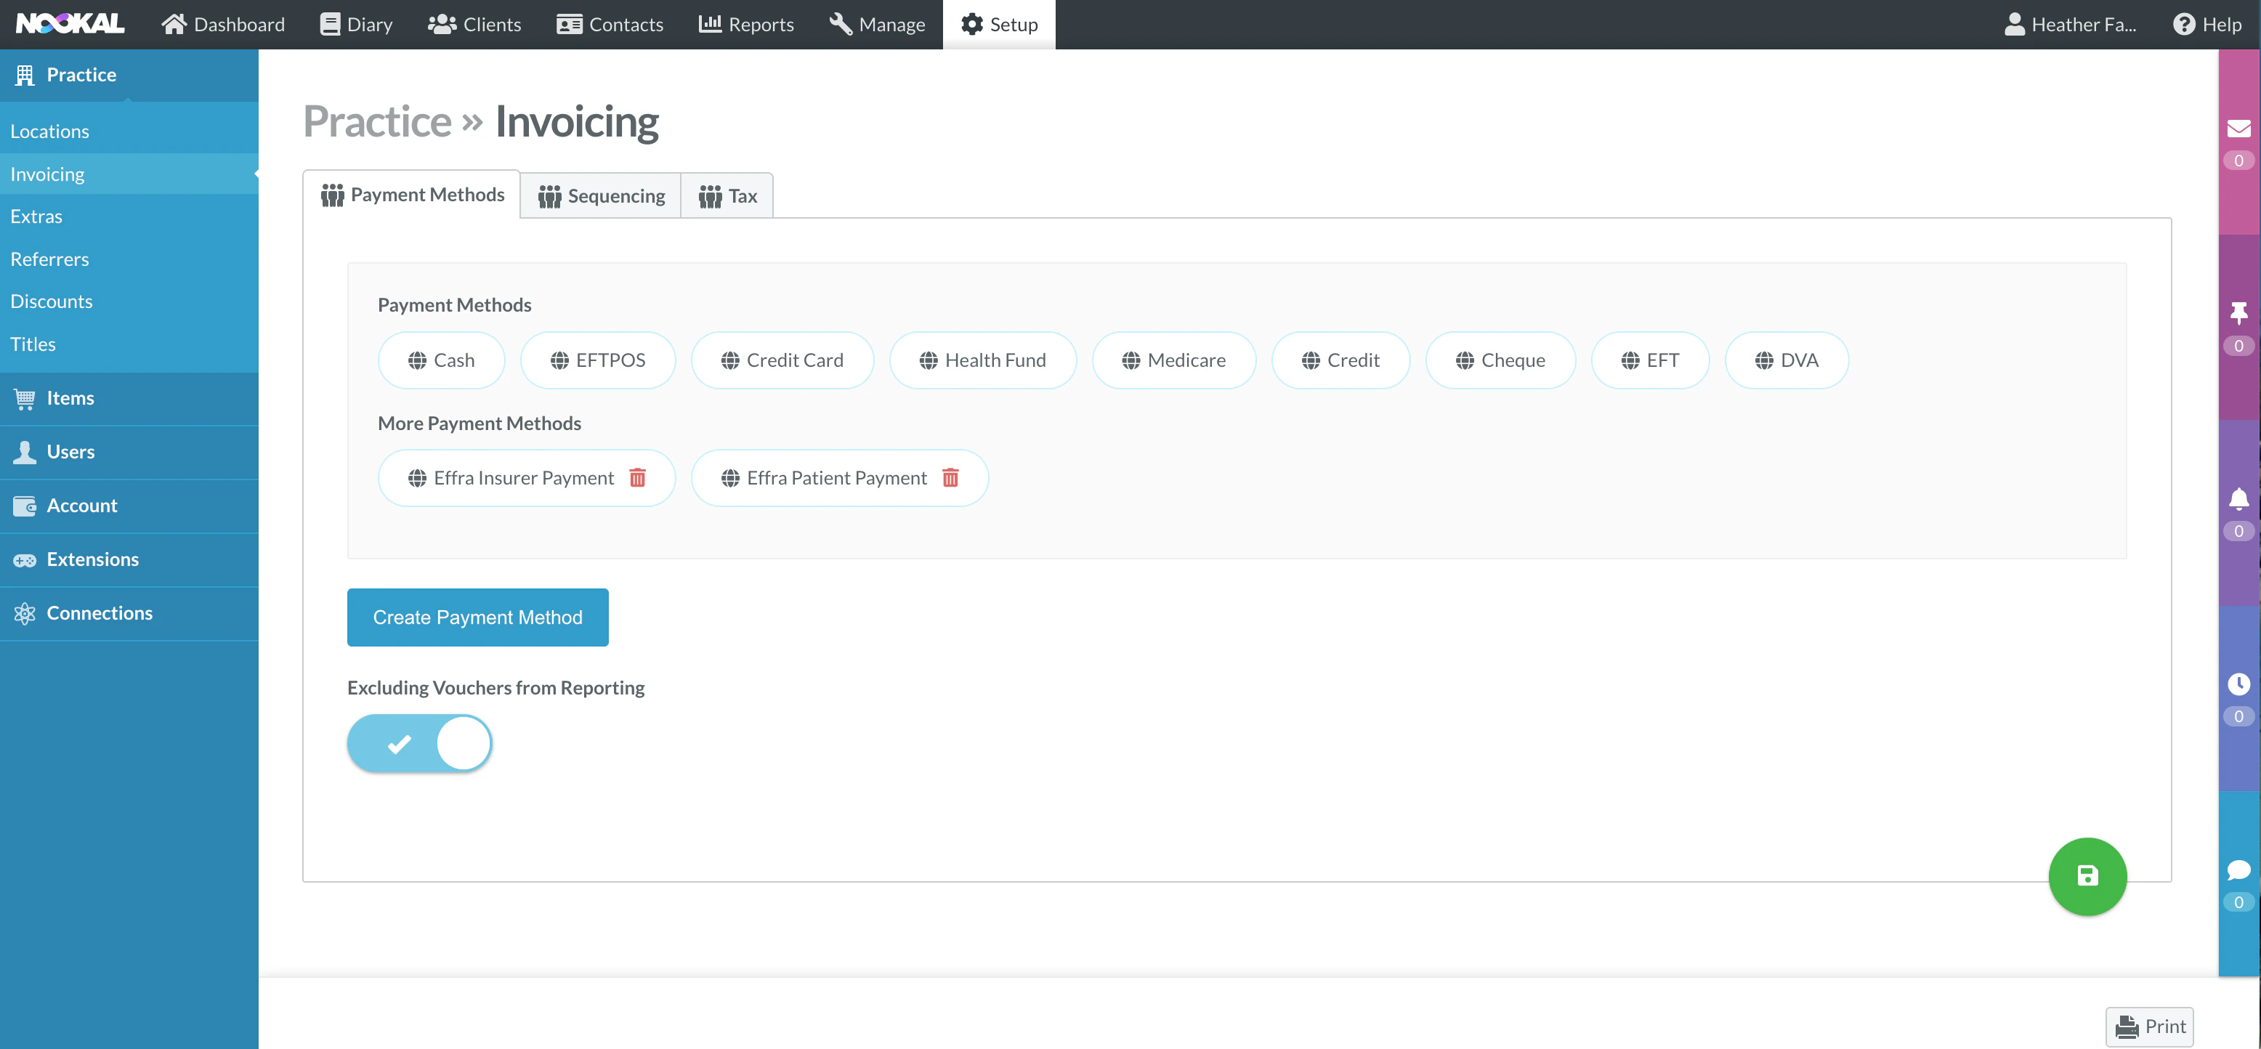
Task: Expand the Items section in the sidebar
Action: pos(69,397)
